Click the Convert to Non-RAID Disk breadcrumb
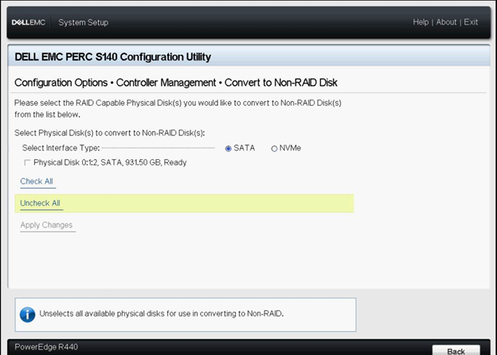The image size is (497, 355). [x=281, y=83]
